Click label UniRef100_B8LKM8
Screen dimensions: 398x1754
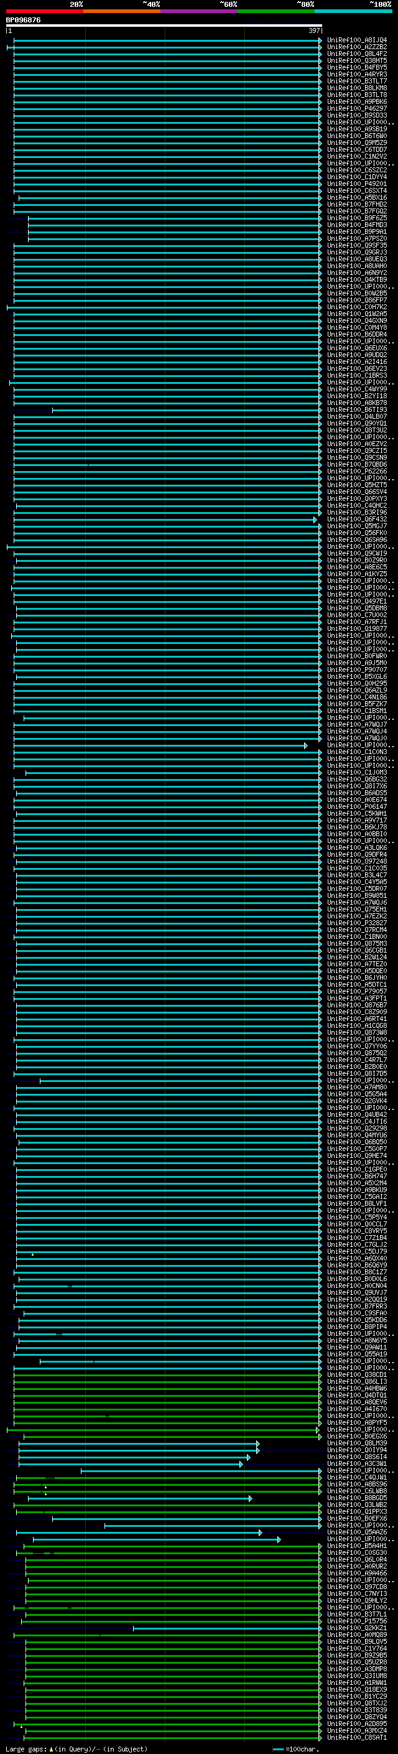click(356, 88)
